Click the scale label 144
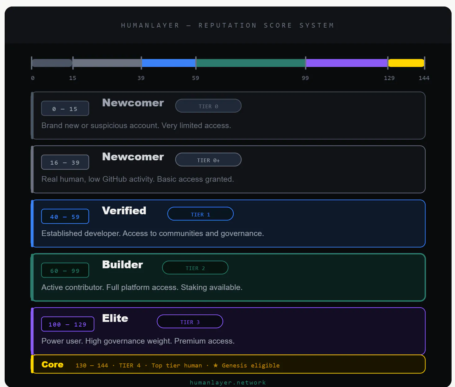 pos(424,78)
